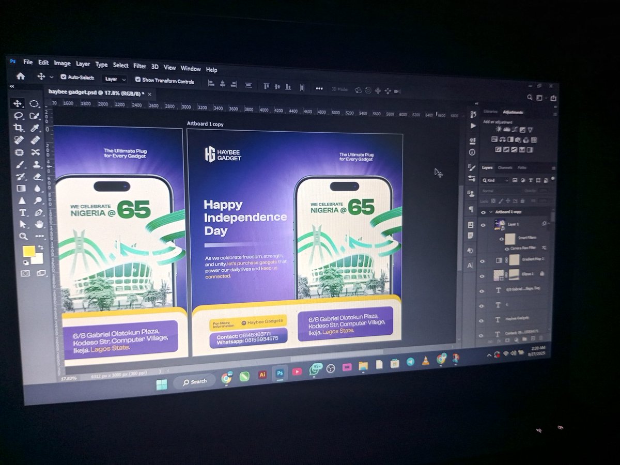Open the Move tool preset dropdown arrow
This screenshot has width=620, height=465.
tap(51, 77)
